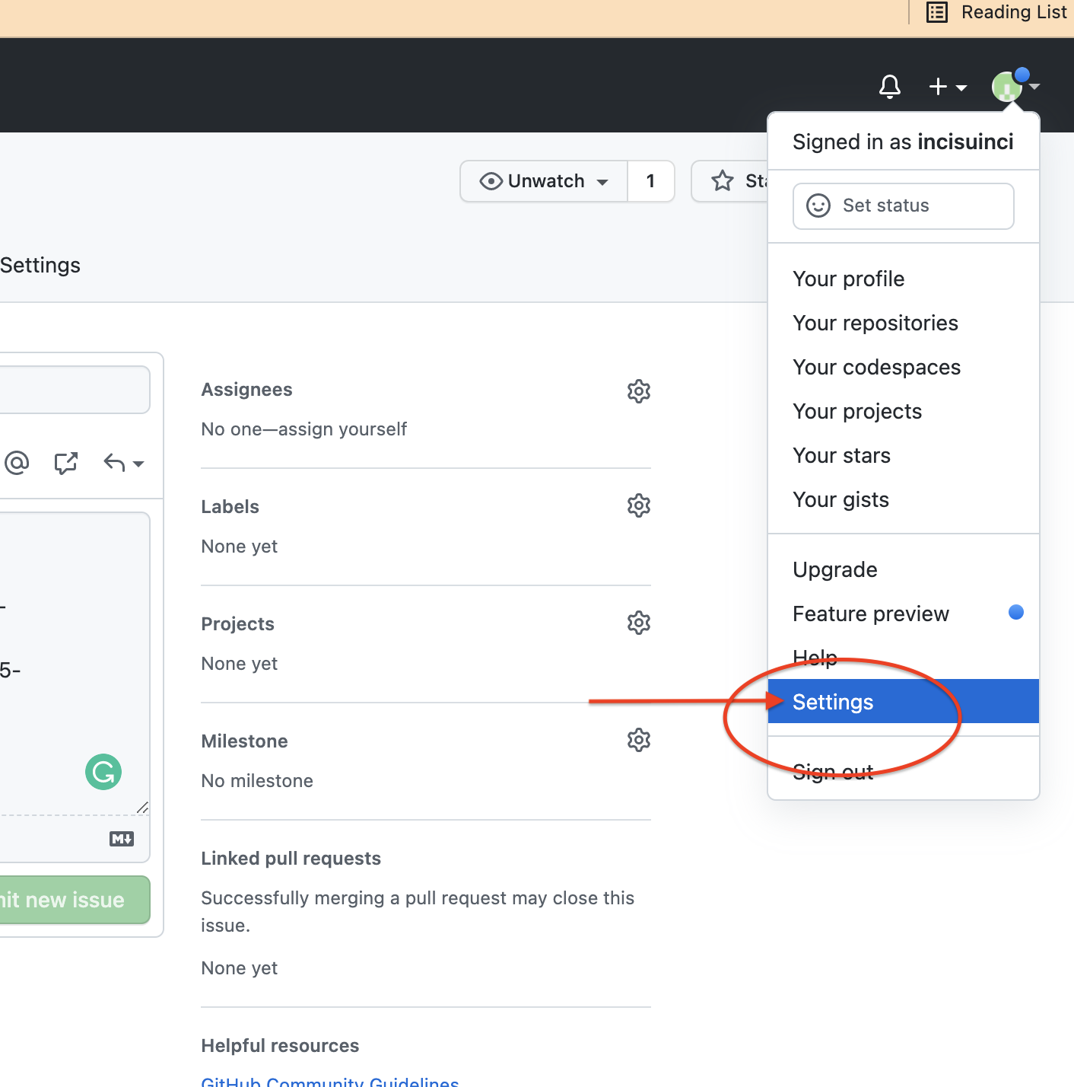Click the Markdown supported icon
Screen dimensions: 1074x1087
coord(122,838)
